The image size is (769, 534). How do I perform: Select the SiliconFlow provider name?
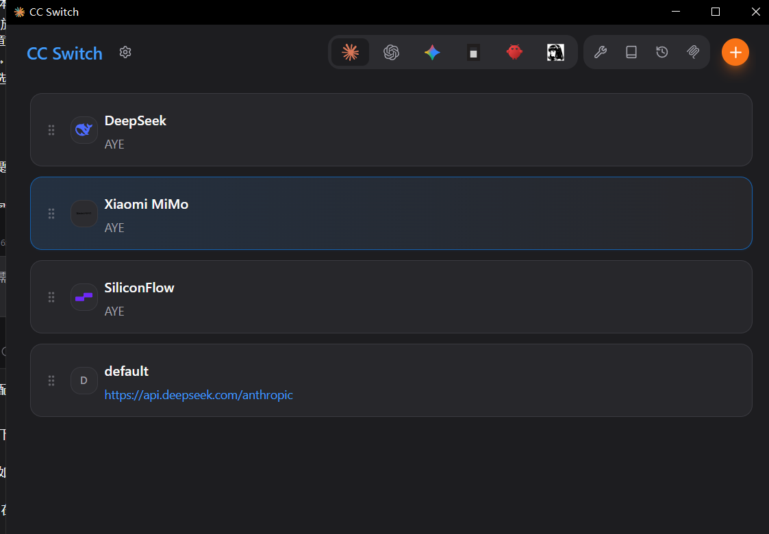[139, 288]
